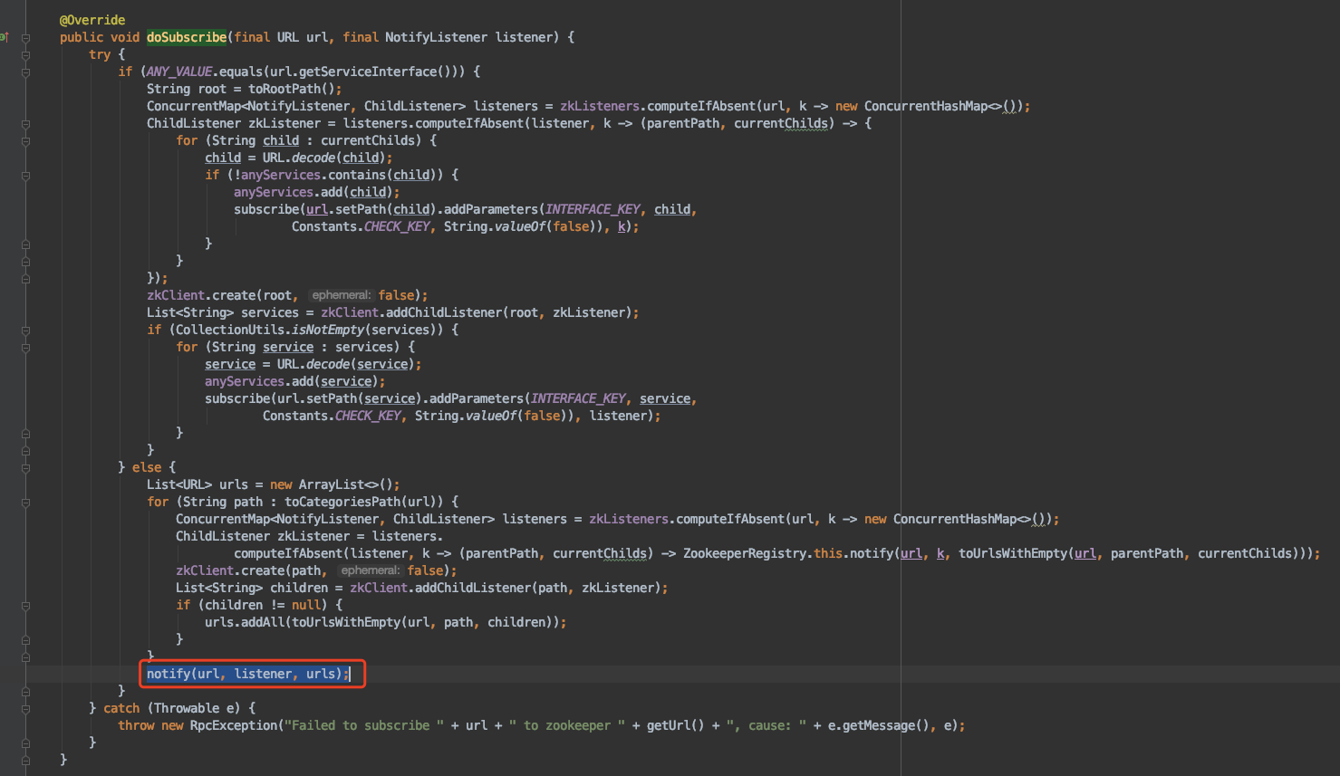Click the "Failed to subscribe " string literal
The image size is (1340, 776).
coord(364,725)
